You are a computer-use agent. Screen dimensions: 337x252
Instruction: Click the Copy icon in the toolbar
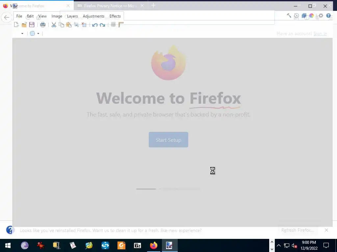[x=62, y=25]
